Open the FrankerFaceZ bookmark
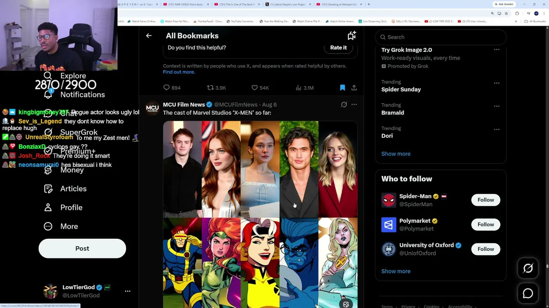549x308 pixels. tap(208, 21)
